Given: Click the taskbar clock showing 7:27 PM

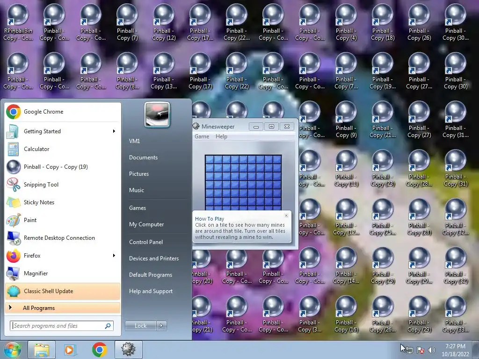Looking at the screenshot, I should tap(455, 350).
